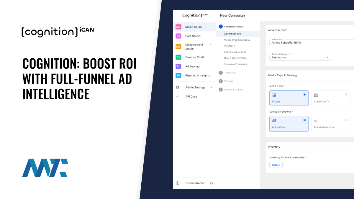Open Media Studio via its Me icon
The height and width of the screenshot is (199, 354).
tap(178, 27)
